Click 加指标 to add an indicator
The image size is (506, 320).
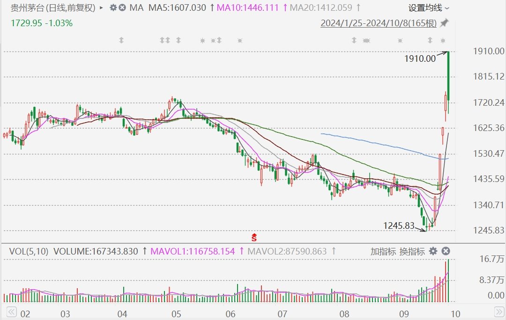[x=383, y=251]
